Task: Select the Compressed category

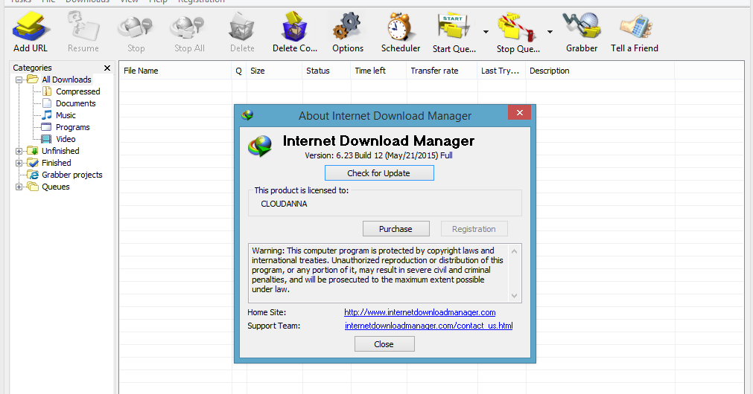Action: coord(77,91)
